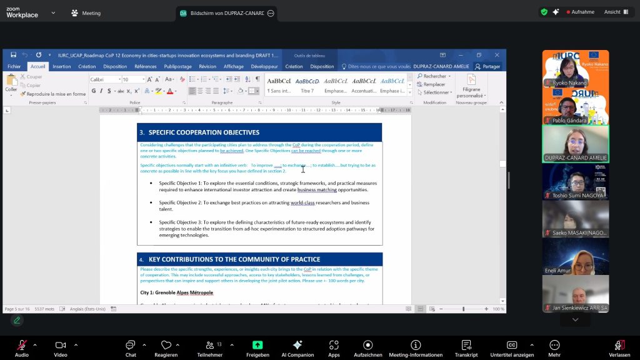
Task: Click the Reagieren reactions icon
Action: click(x=166, y=346)
